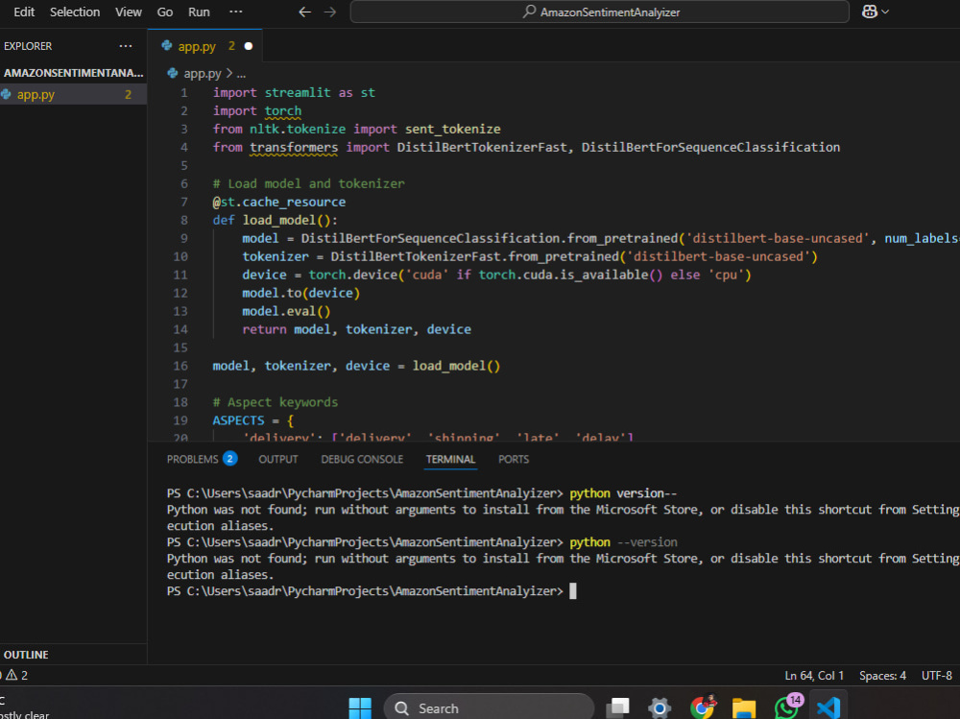960x719 pixels.
Task: Change file encoding via UTF-8
Action: [937, 676]
